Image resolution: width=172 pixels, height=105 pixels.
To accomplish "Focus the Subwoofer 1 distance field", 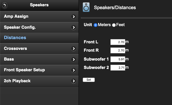I will click(118, 59).
